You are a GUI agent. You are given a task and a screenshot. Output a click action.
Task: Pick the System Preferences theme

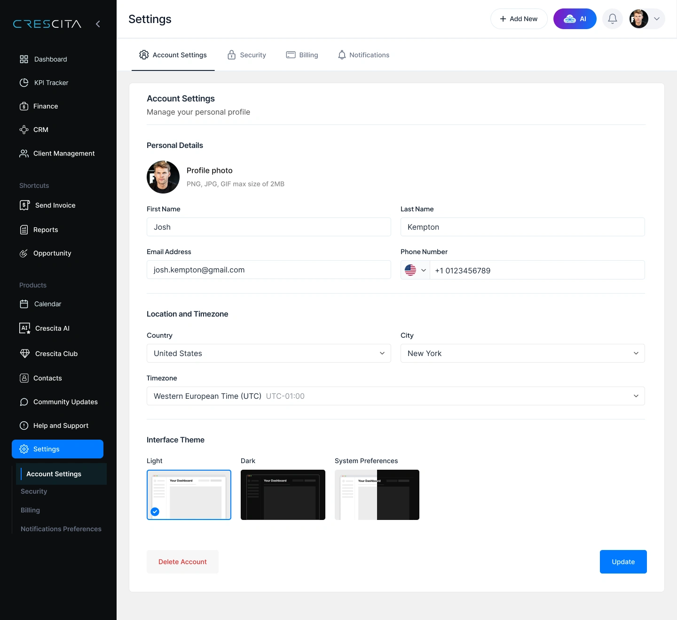(x=377, y=495)
